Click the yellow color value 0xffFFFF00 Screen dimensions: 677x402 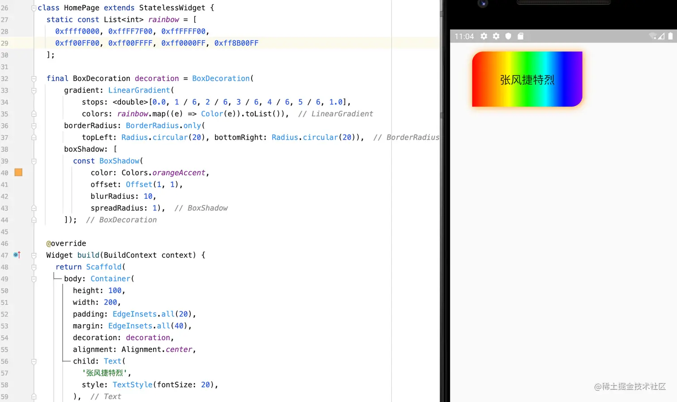click(184, 31)
